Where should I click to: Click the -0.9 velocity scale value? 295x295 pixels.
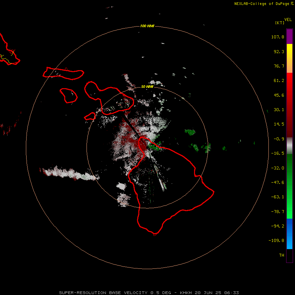279,139
